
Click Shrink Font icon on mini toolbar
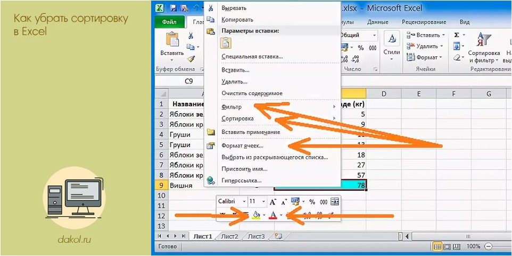tap(284, 202)
